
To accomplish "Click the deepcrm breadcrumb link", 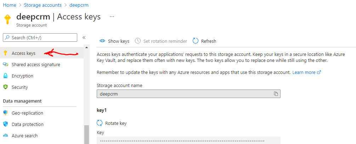I will (79, 5).
